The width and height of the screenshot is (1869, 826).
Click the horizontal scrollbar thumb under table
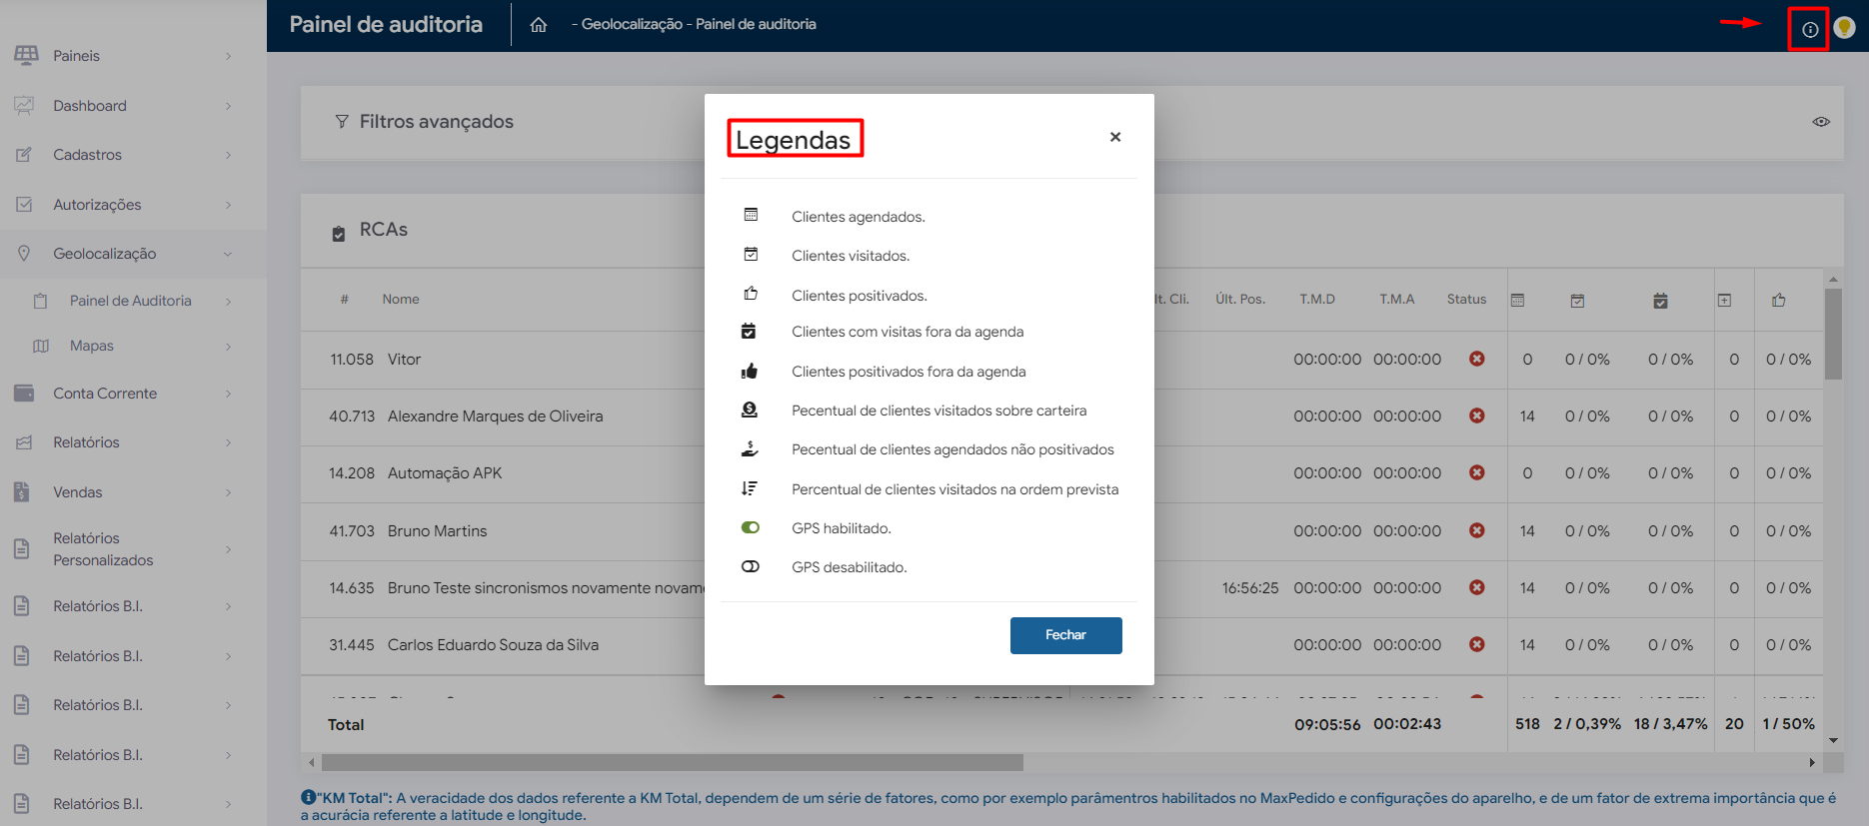coord(672,762)
